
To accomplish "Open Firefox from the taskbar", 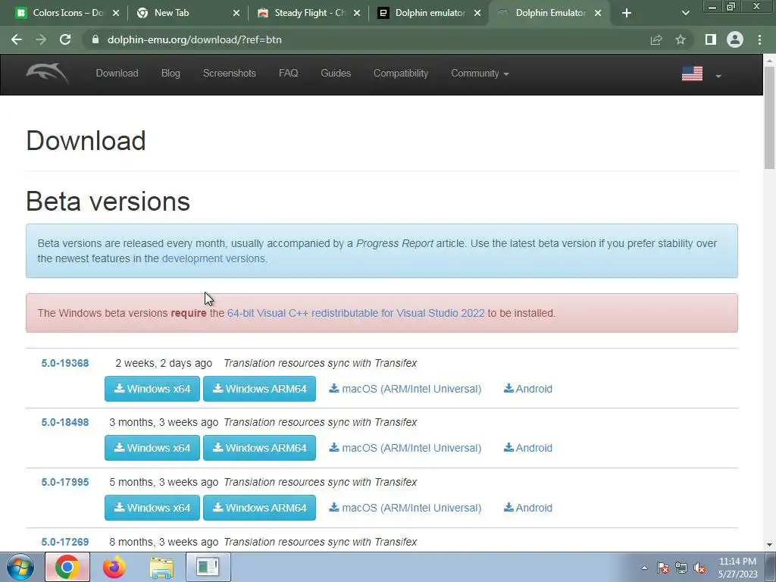I will [114, 567].
